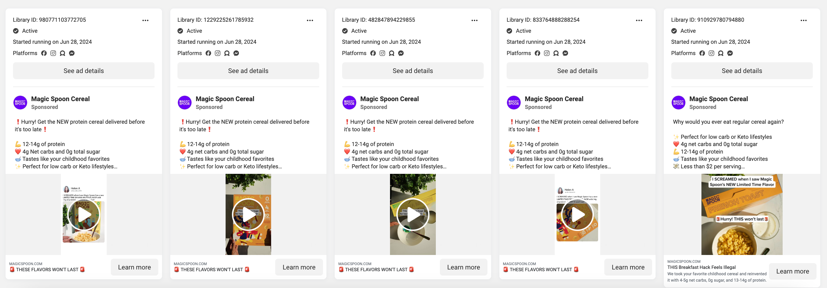Open the three-dot menu for ad 980771103772705
The height and width of the screenshot is (288, 827).
pos(146,20)
